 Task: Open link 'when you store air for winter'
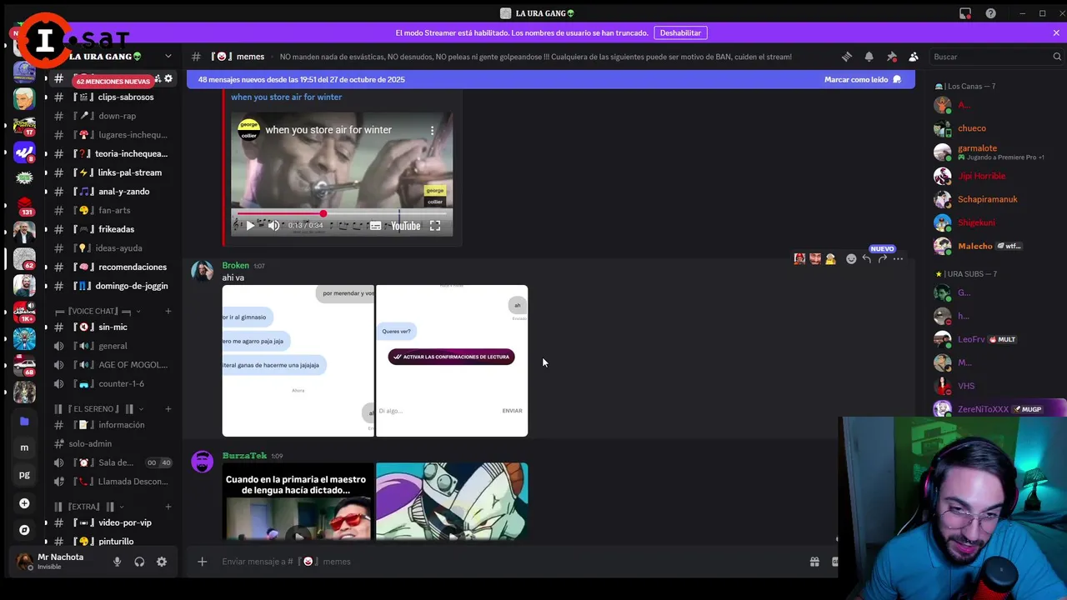point(286,97)
